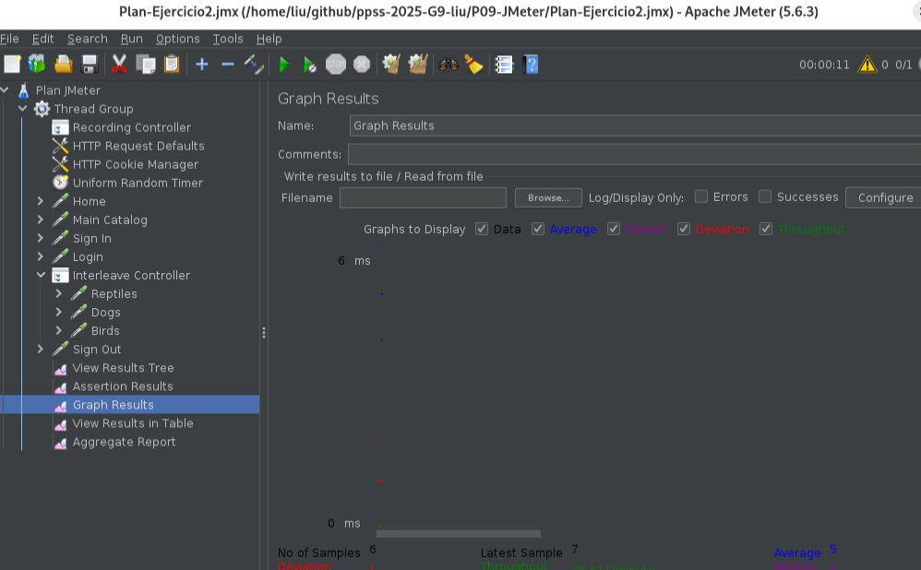921x570 pixels.
Task: Open the File menu
Action: click(x=9, y=39)
